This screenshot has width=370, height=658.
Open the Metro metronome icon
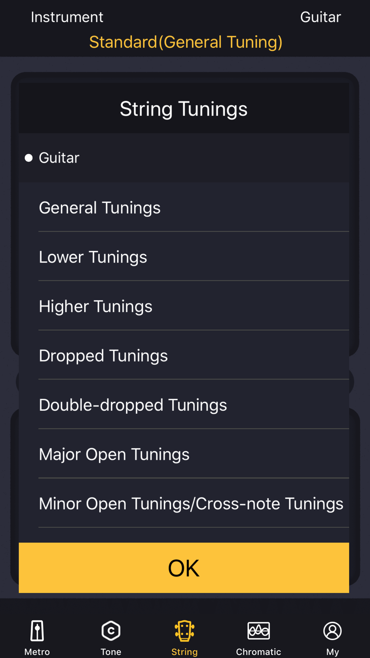(37, 631)
